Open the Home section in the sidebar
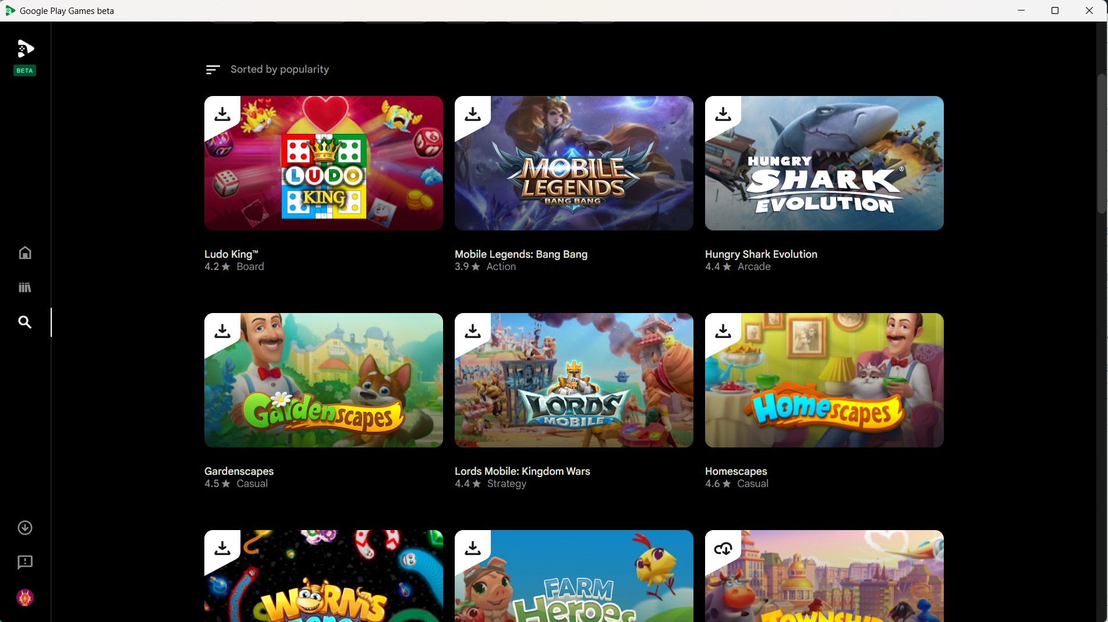 (24, 253)
